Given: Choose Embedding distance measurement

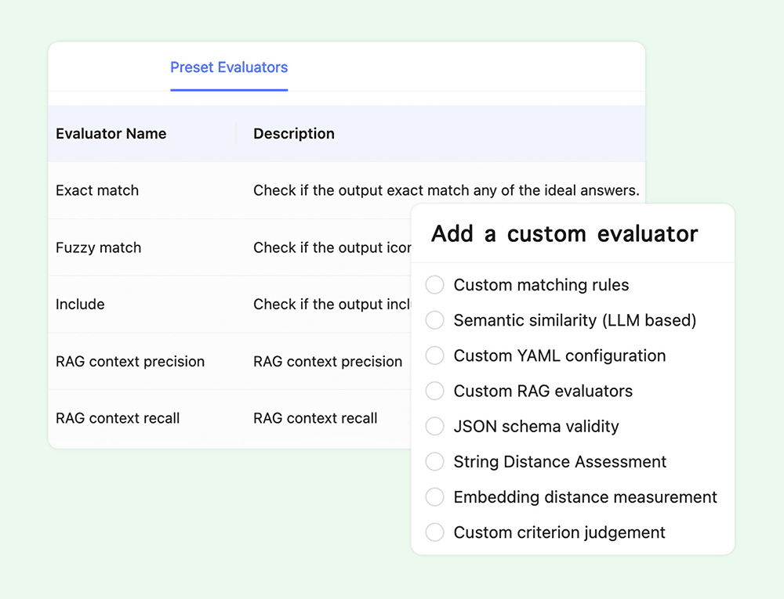Looking at the screenshot, I should [434, 496].
